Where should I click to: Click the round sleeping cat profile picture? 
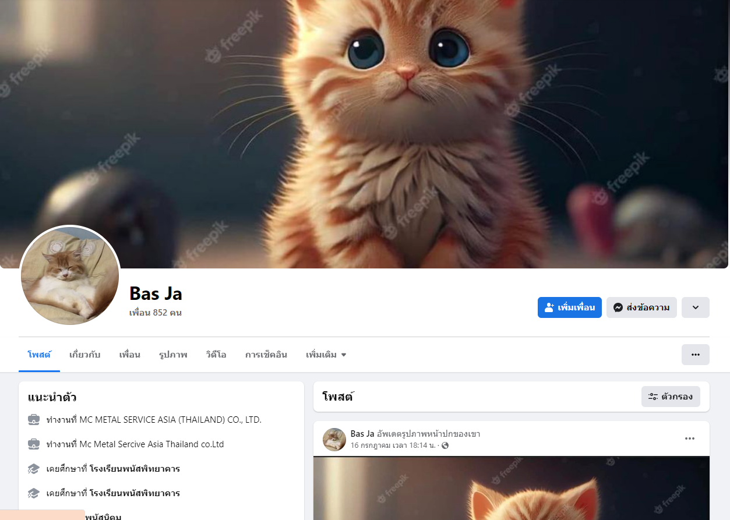point(70,275)
